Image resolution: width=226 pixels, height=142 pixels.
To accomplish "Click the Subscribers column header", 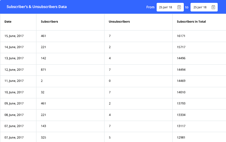I will [x=49, y=22].
